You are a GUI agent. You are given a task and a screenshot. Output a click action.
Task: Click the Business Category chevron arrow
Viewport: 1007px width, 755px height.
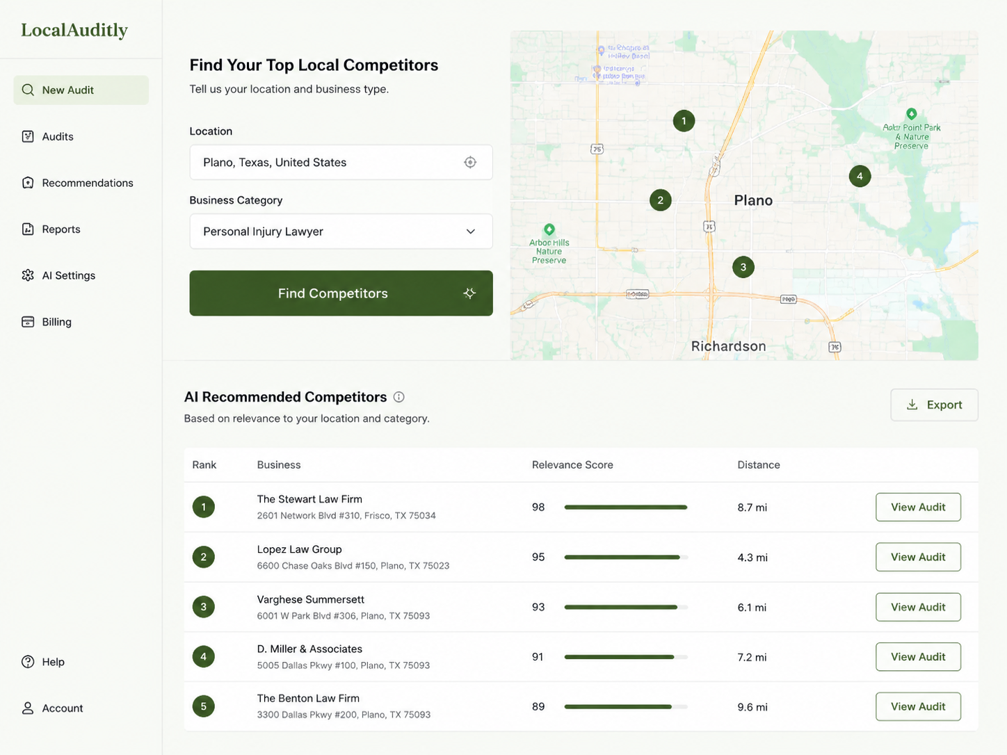471,232
